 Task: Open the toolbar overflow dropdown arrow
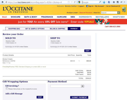(124, 2)
